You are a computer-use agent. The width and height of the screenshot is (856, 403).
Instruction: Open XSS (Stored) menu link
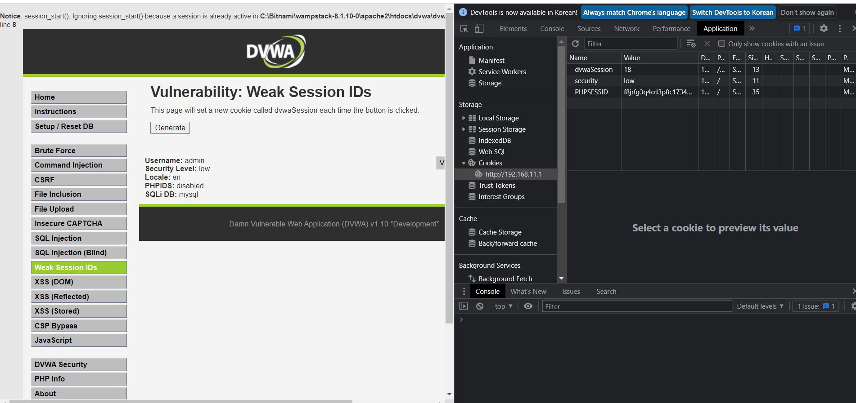79,311
